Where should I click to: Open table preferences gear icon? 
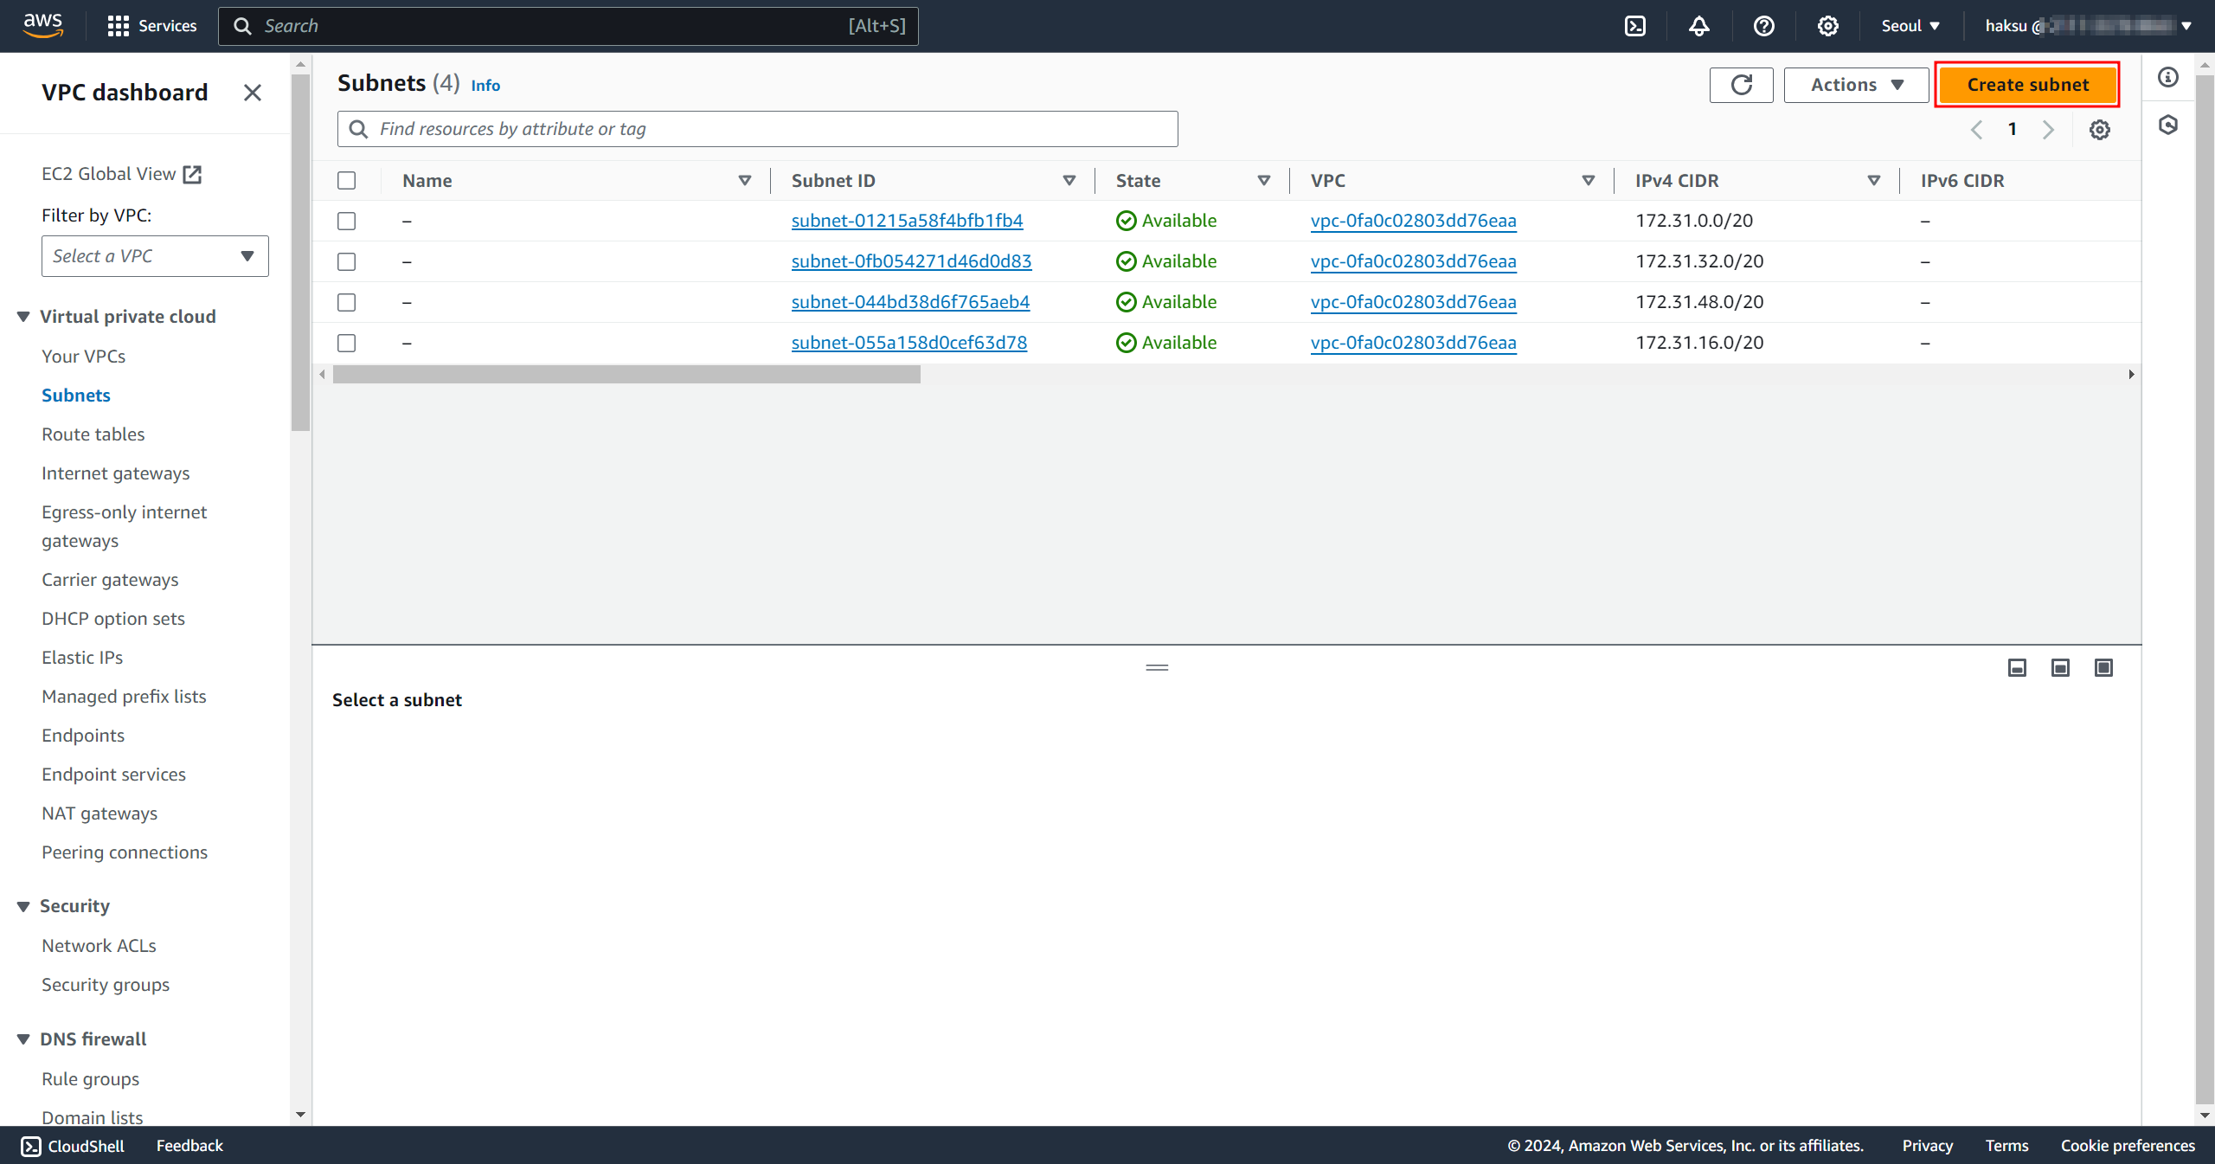tap(2099, 130)
